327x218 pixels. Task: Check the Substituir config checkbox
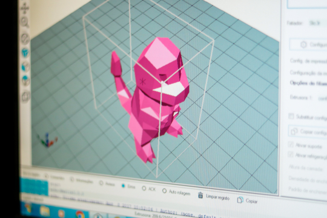coord(291,116)
